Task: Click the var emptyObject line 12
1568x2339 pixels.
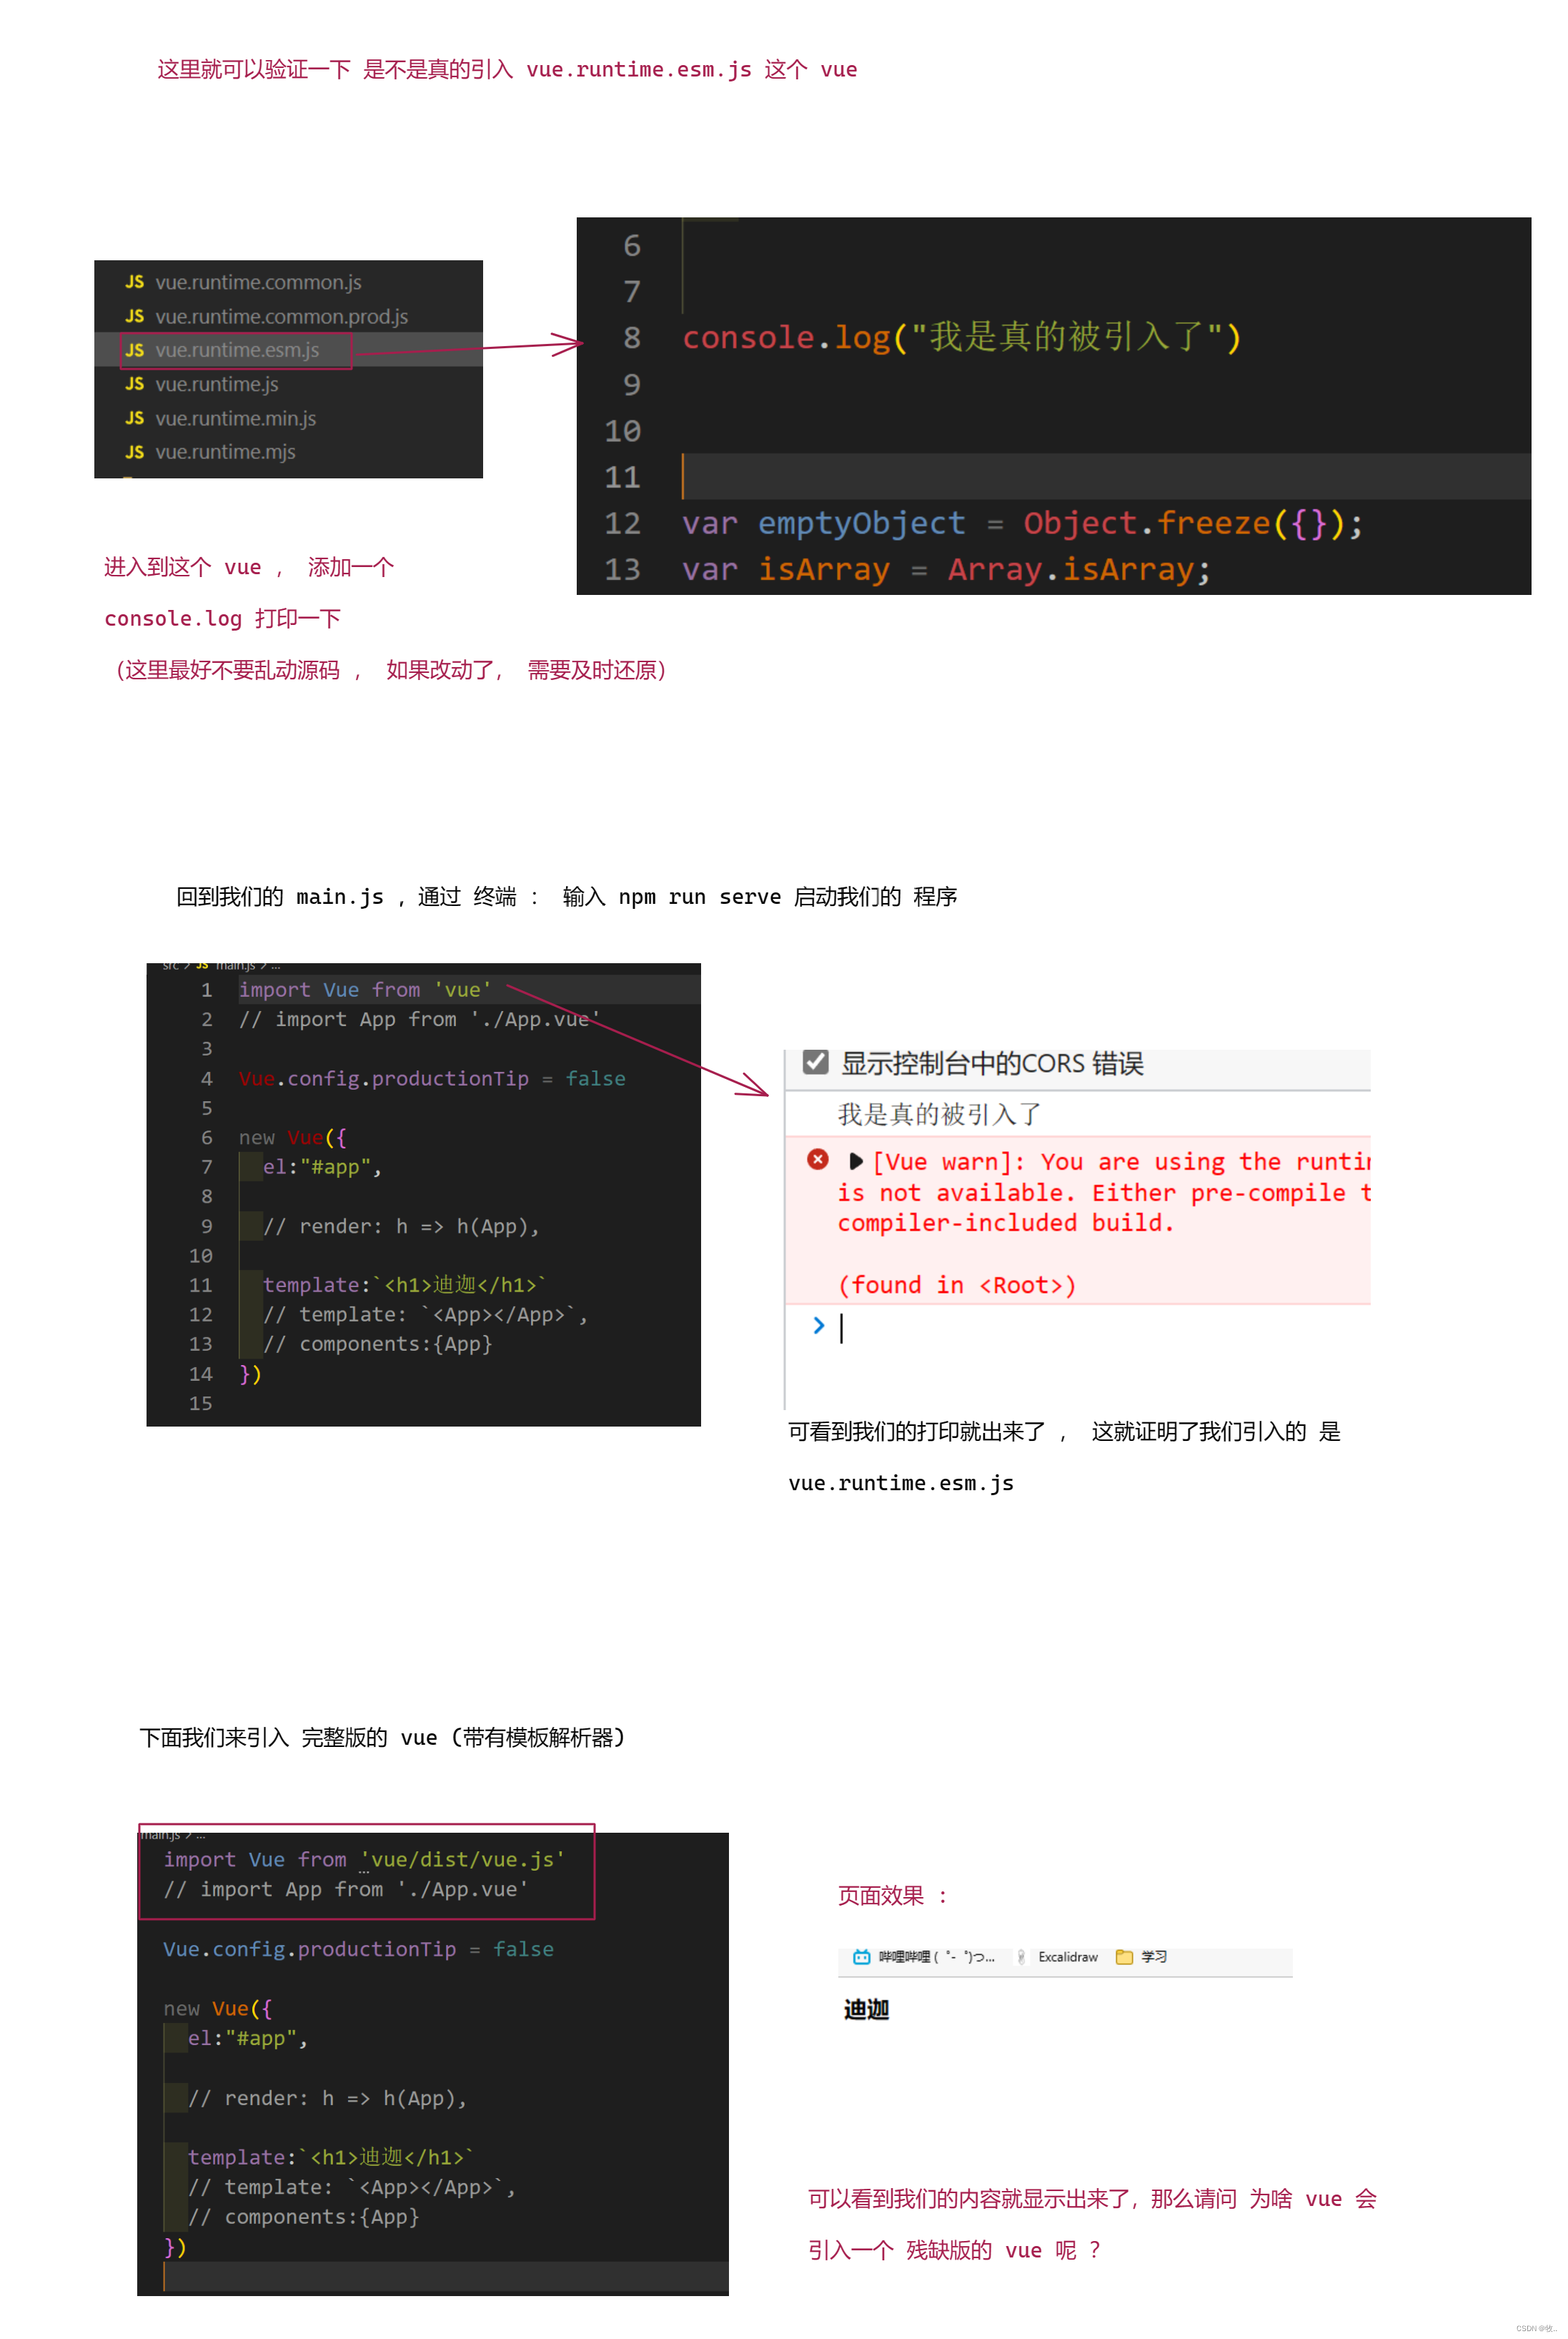Action: [x=1021, y=523]
